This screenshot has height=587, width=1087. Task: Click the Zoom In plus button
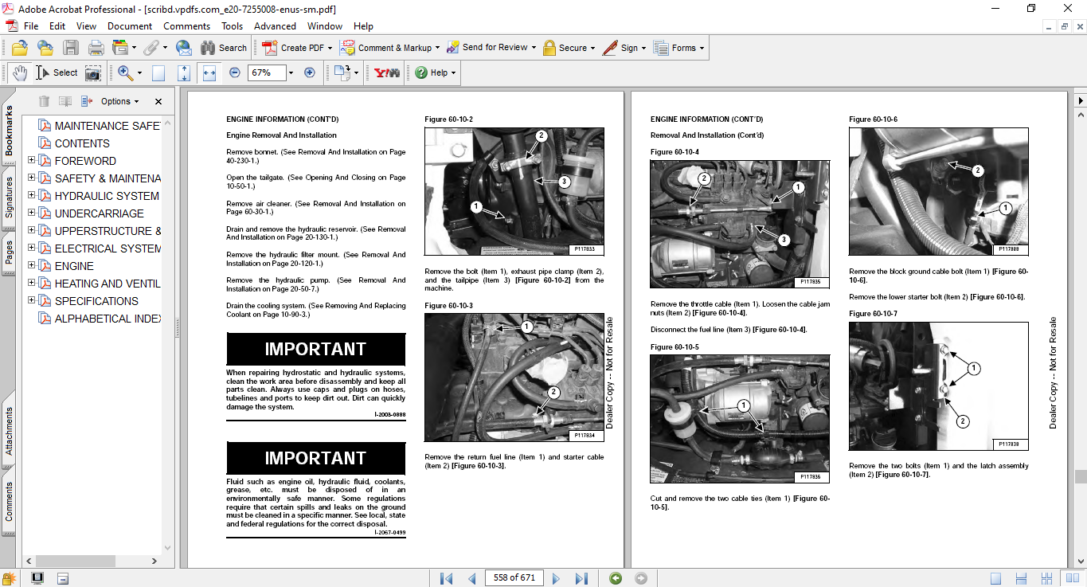click(310, 72)
